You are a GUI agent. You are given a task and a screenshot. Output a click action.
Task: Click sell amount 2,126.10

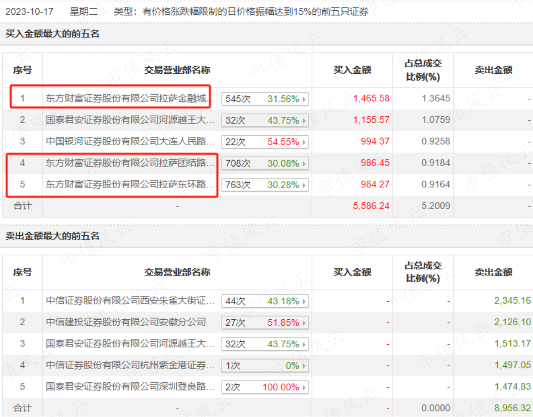512,322
